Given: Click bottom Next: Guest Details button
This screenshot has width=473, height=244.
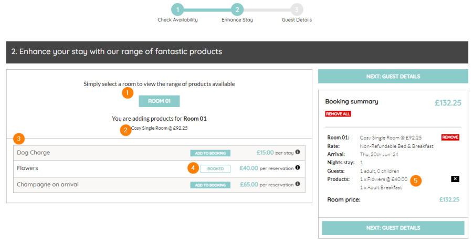Looking at the screenshot, I should point(393,228).
